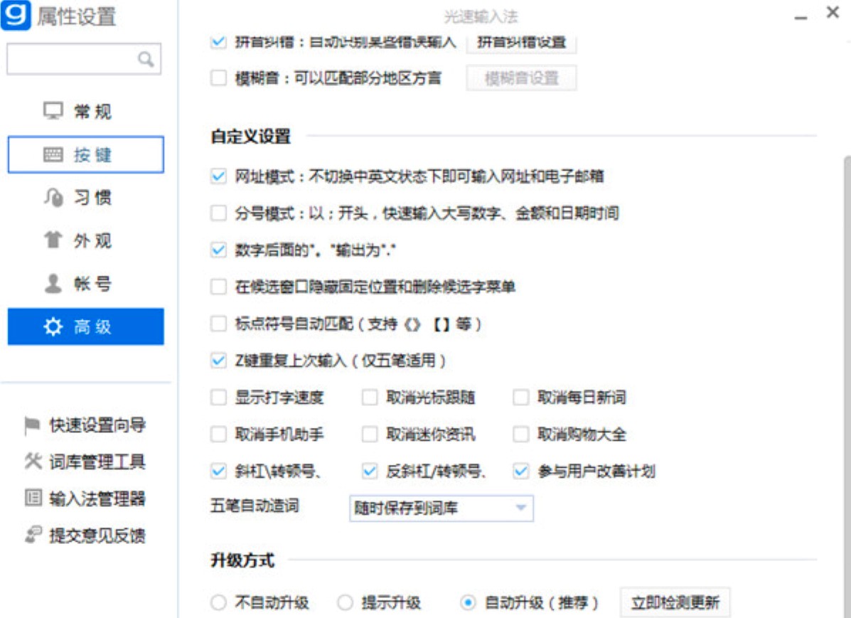The image size is (851, 618).
Task: Click the tools icon beside 词库管理工具
Action: (33, 461)
